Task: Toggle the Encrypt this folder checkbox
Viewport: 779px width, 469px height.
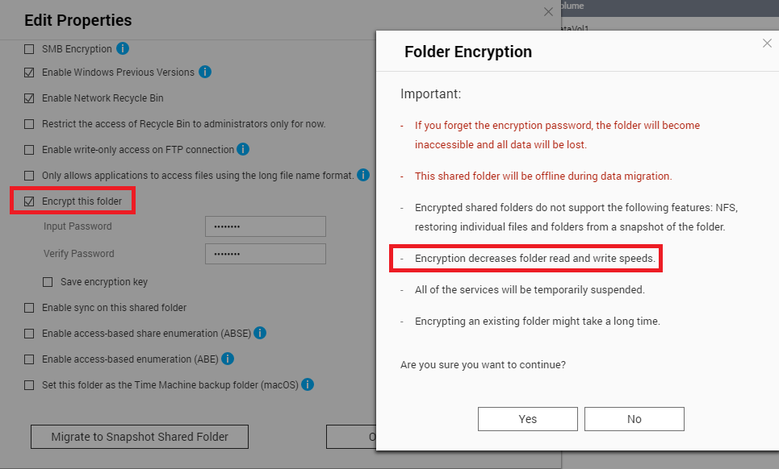Action: tap(29, 201)
